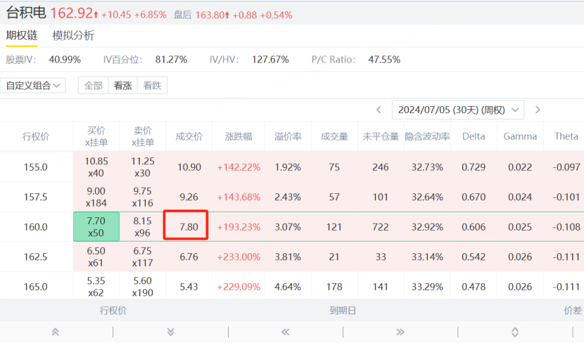Click Delta column header
The height and width of the screenshot is (343, 584).
tap(474, 136)
